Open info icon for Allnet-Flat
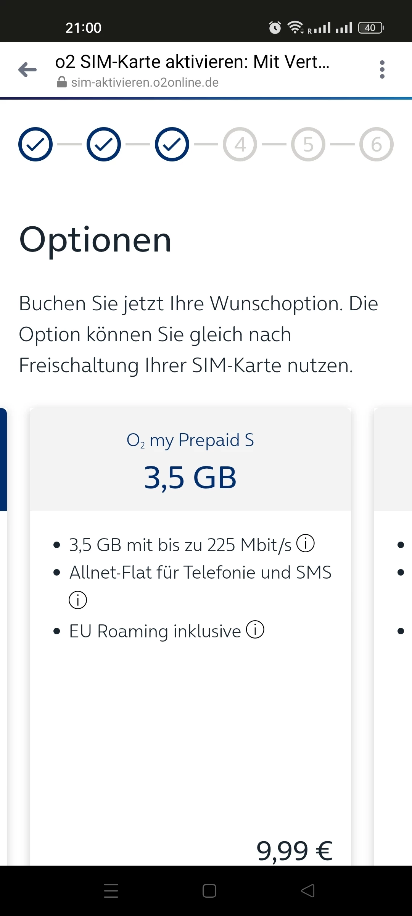Screen dimensions: 412x916 [78, 600]
